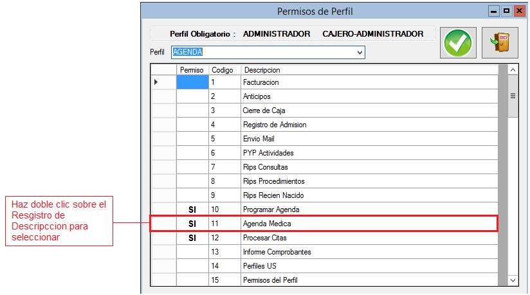Click the green checkmark save button

pyautogui.click(x=458, y=44)
